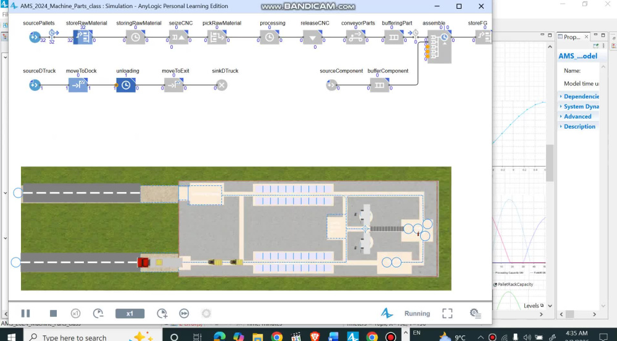
Task: Open the Windows Start menu
Action: [11, 337]
